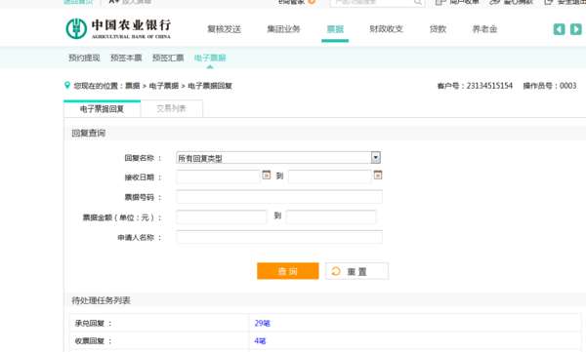
Task: Open the 养老金 menu
Action: [484, 29]
